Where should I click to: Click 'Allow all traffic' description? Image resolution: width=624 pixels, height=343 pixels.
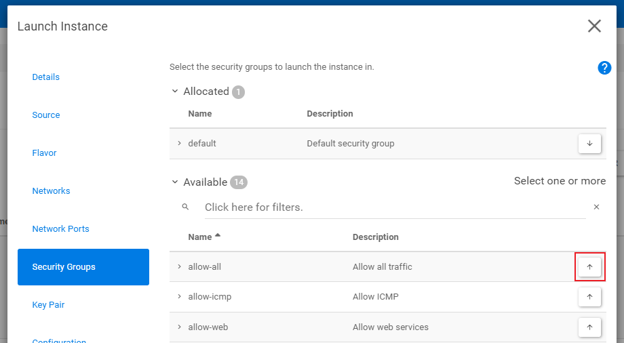382,266
